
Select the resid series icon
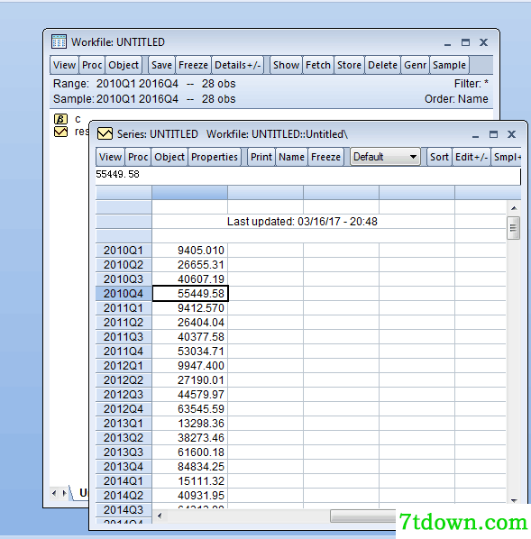[60, 132]
